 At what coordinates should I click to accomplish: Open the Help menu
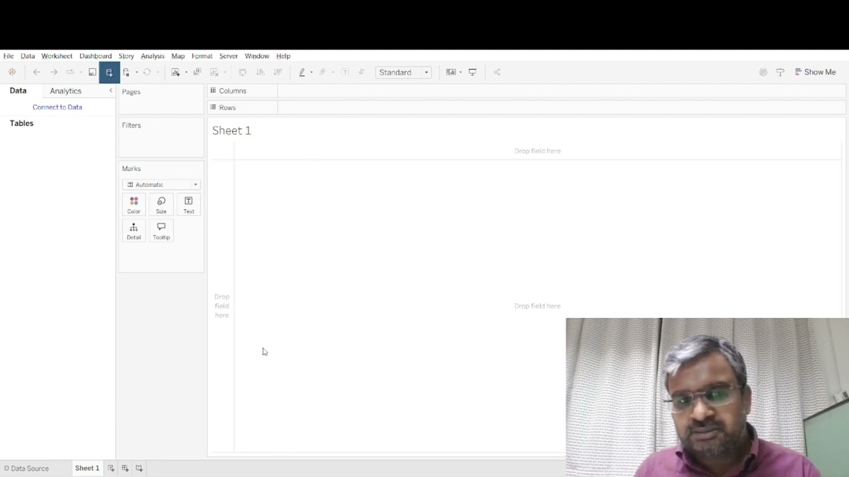283,56
